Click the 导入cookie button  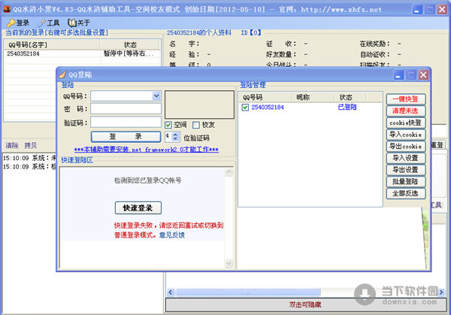tap(406, 135)
